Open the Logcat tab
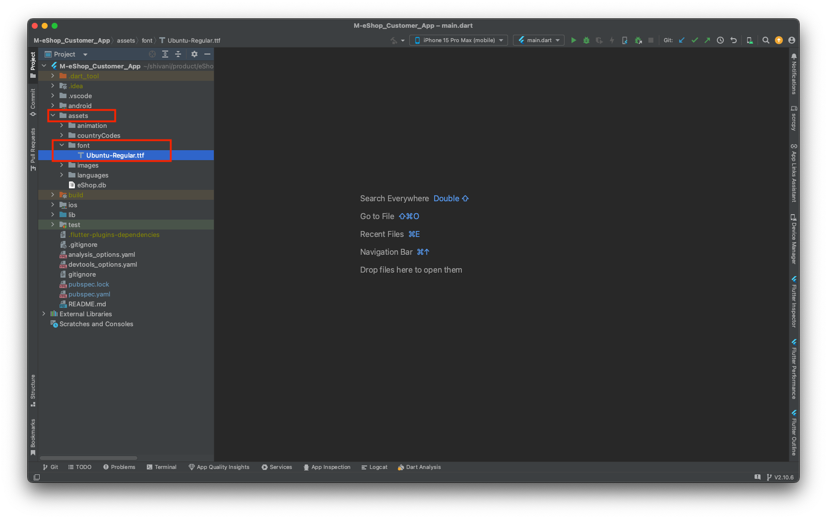The width and height of the screenshot is (827, 519). pos(375,467)
